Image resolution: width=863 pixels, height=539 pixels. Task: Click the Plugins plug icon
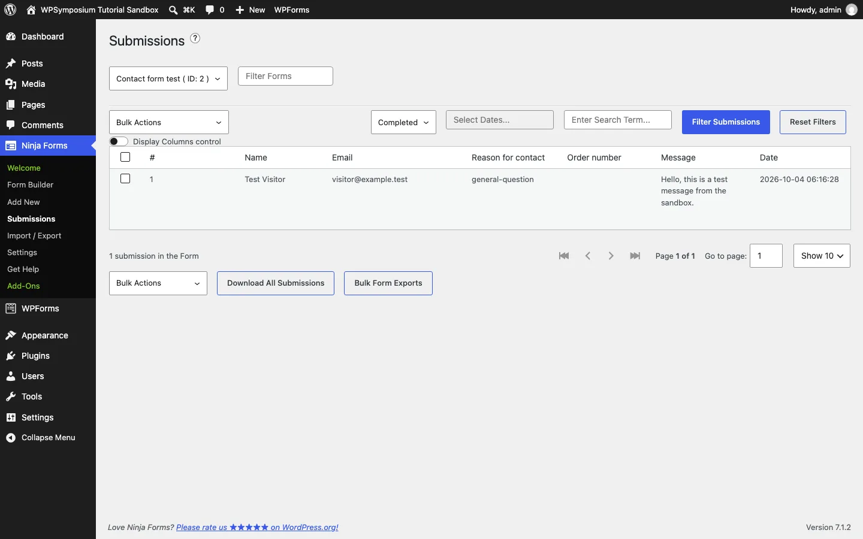pos(11,356)
